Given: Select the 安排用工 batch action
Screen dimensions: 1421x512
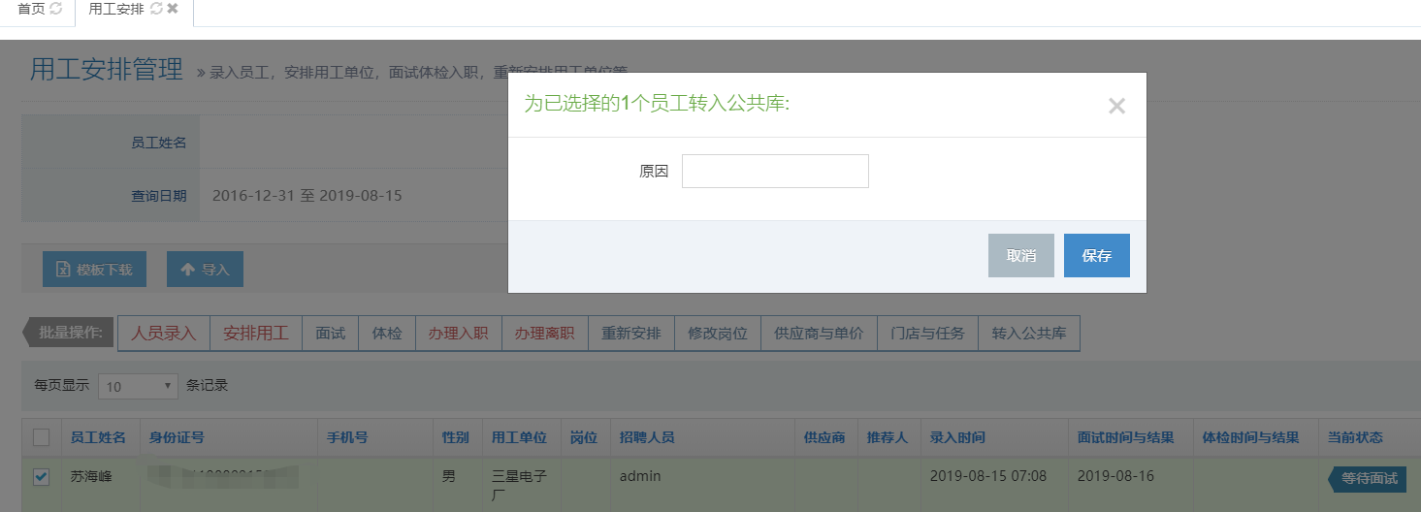Looking at the screenshot, I should [x=256, y=334].
